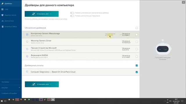Click the monitor icon of Монитор Generic Driver
Image resolution: width=186 pixels, height=104 pixels.
[27, 42]
